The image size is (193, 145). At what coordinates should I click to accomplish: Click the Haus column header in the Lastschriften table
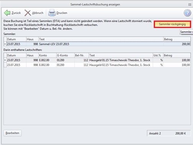[x=32, y=55]
